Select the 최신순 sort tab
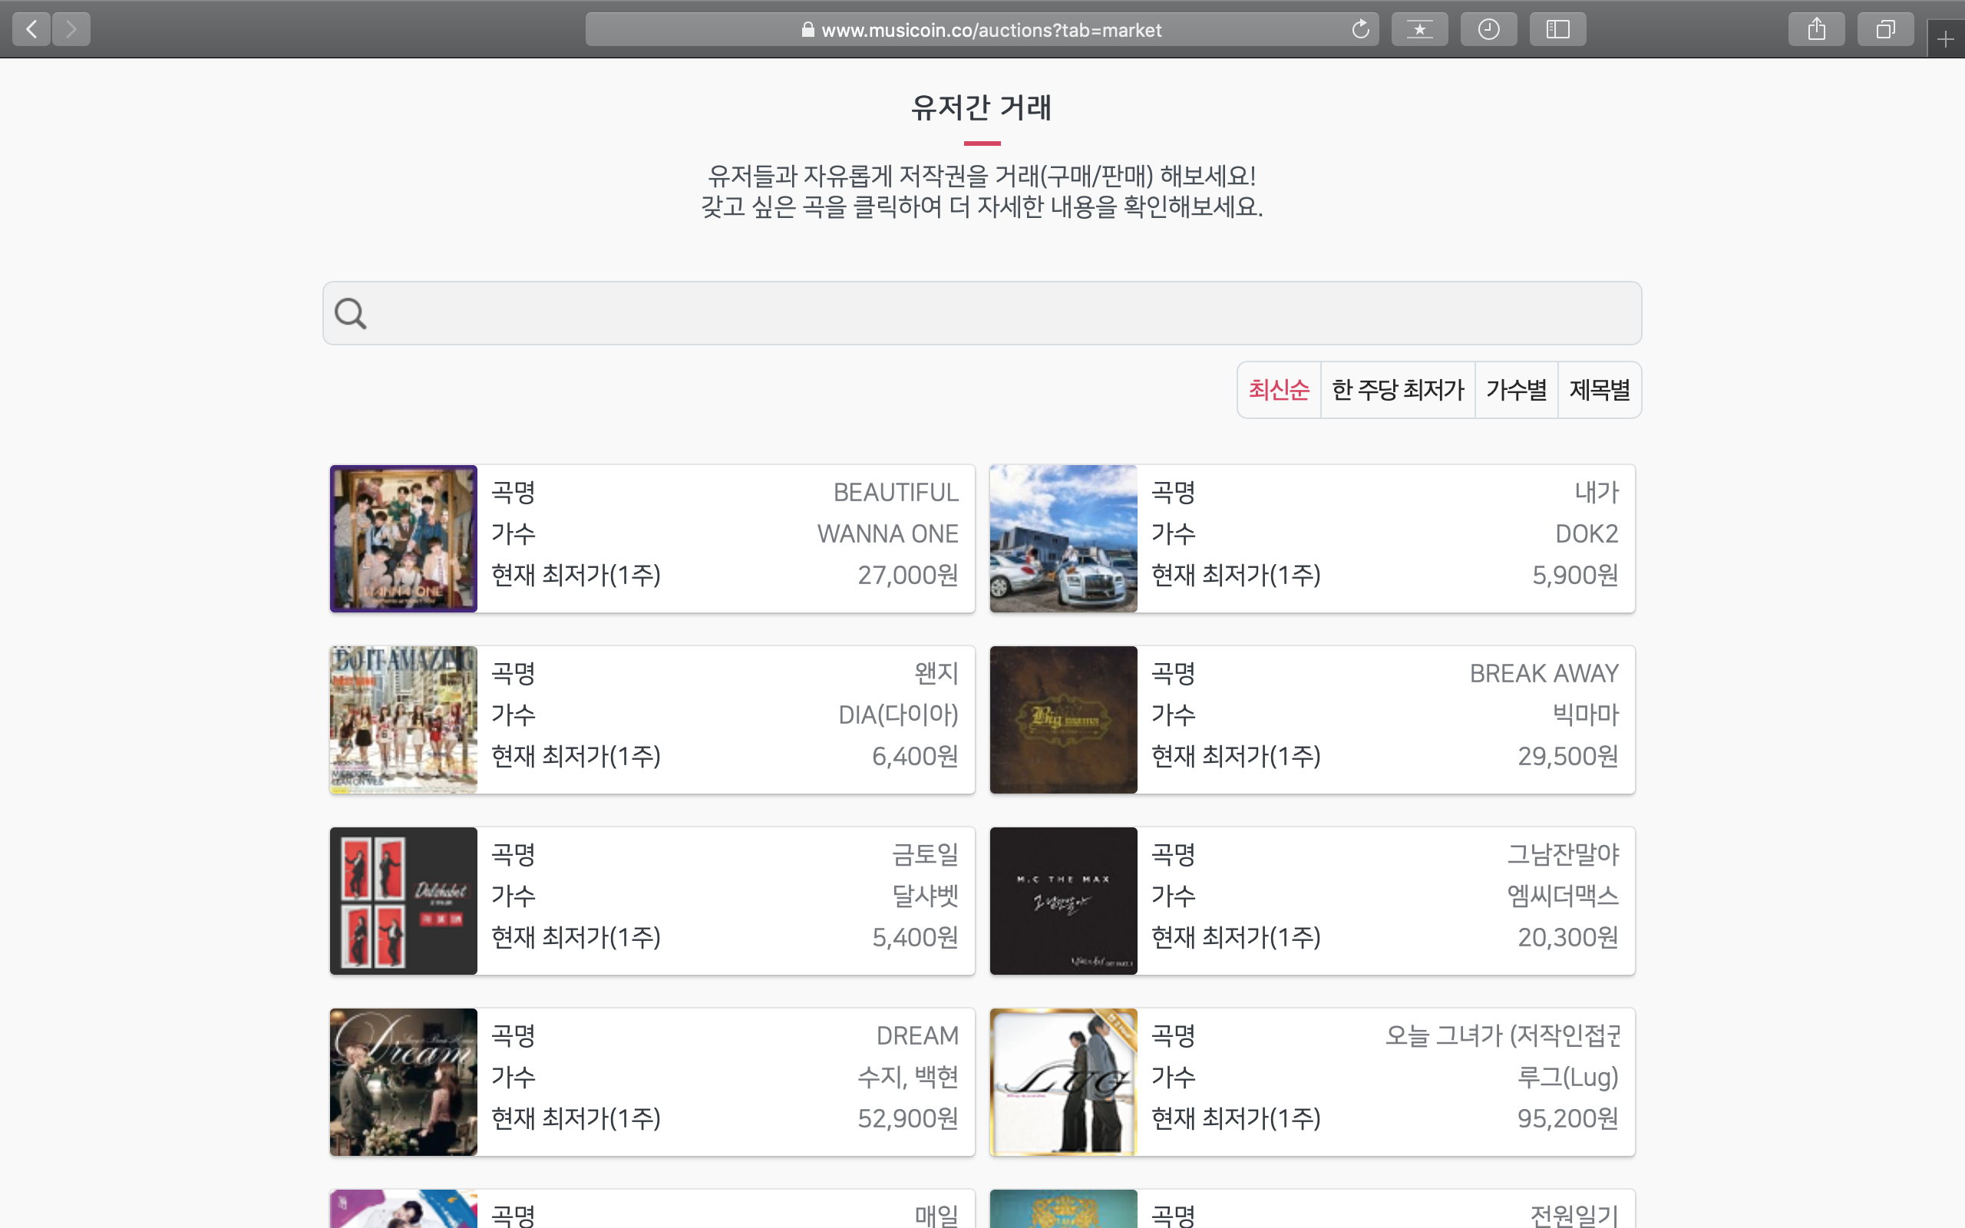This screenshot has height=1228, width=1965. coord(1279,391)
